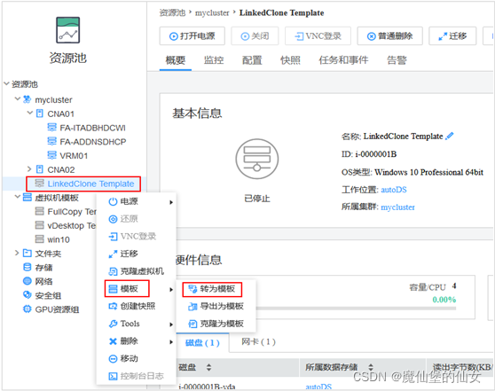Viewport: 495px width, 391px height.
Task: Click the stopped VM status icon
Action: tap(257, 159)
